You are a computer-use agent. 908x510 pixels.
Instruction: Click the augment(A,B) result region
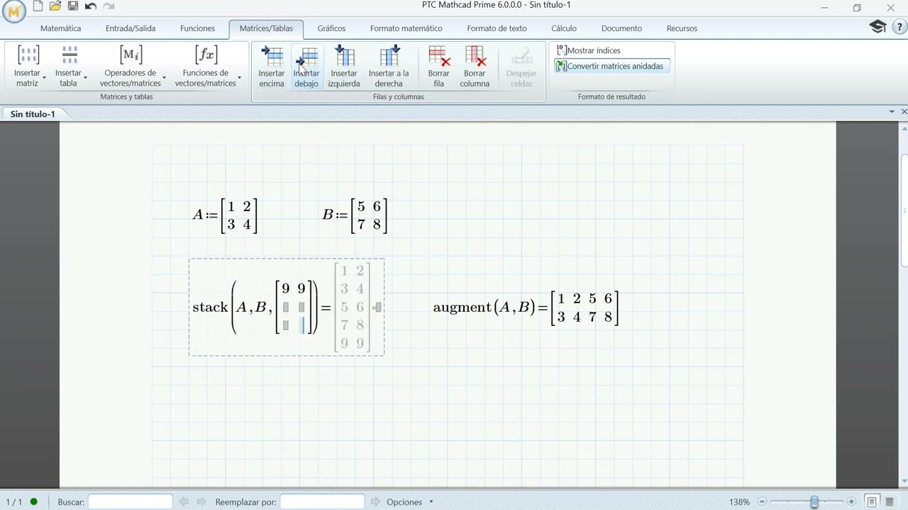[526, 307]
